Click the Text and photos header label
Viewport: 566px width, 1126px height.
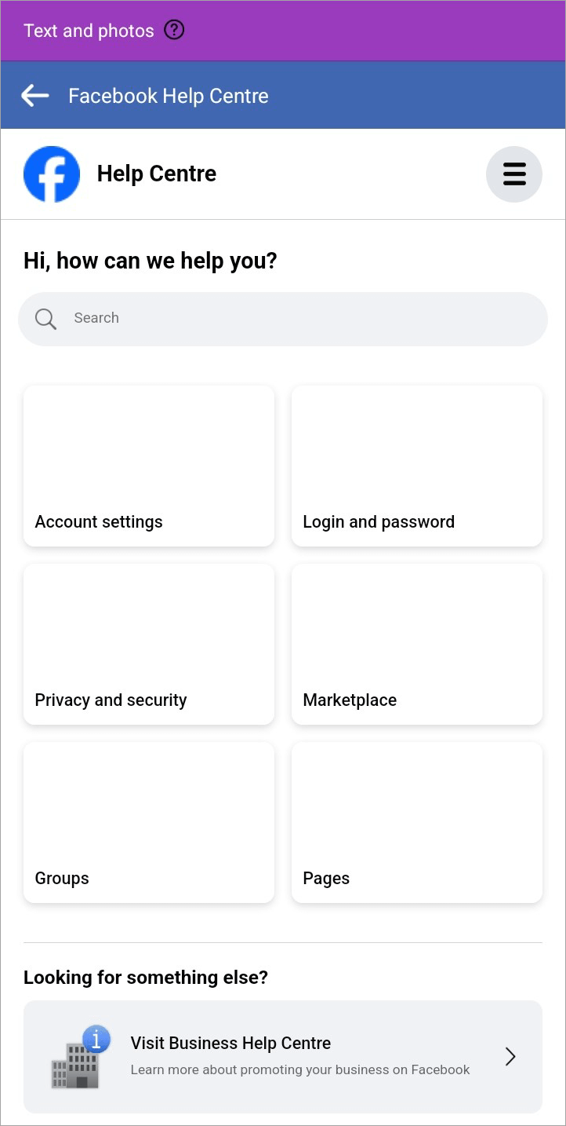[89, 31]
